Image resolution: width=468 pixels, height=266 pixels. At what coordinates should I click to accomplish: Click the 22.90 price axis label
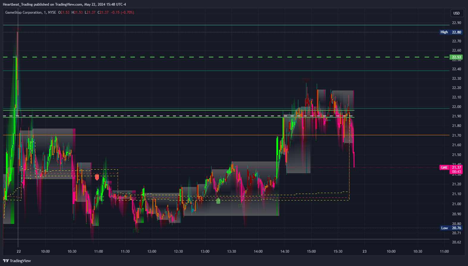coord(456,23)
